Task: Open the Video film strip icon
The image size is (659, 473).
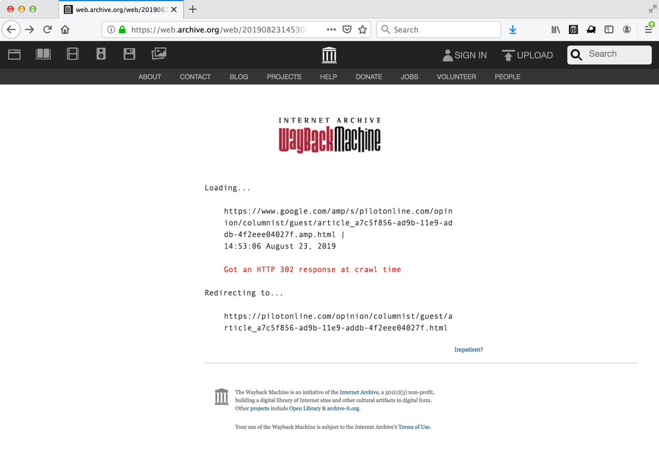Action: tap(72, 54)
